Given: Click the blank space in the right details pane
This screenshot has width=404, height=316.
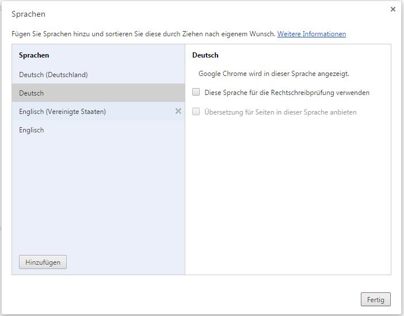Looking at the screenshot, I should [x=288, y=196].
